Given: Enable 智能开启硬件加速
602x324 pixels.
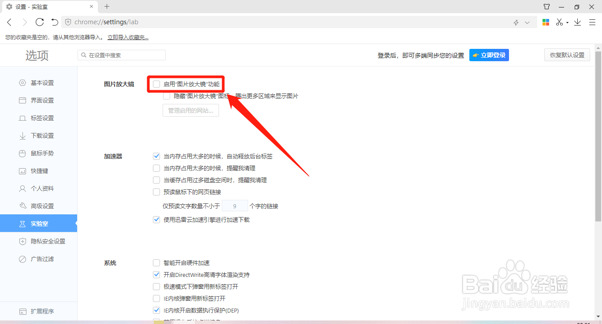Looking at the screenshot, I should coord(156,263).
